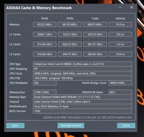The width and height of the screenshot is (144, 137).
Task: Close the benchmark dialog via Close button
Action: click(126, 125)
